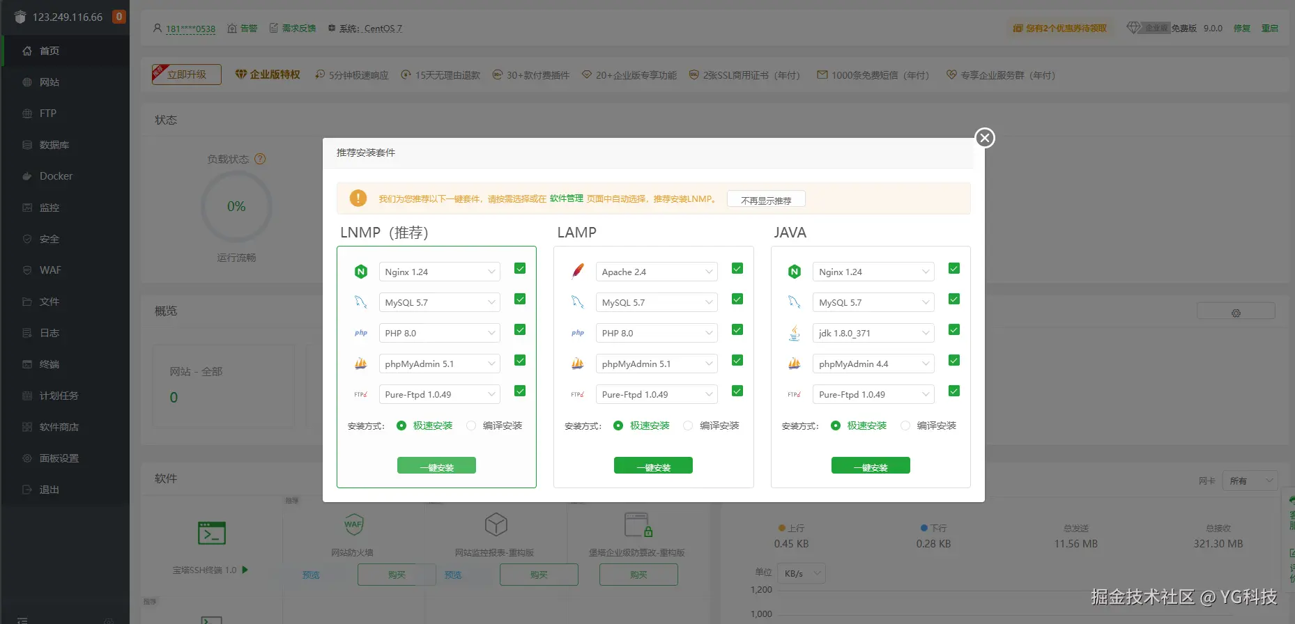The width and height of the screenshot is (1295, 624).
Task: Open the PHP 8.0 dropdown in LAMP panel
Action: click(657, 333)
